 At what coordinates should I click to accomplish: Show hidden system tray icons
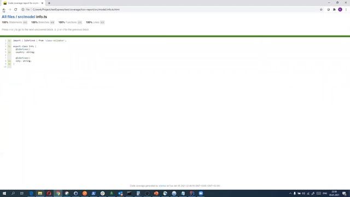tap(290, 193)
